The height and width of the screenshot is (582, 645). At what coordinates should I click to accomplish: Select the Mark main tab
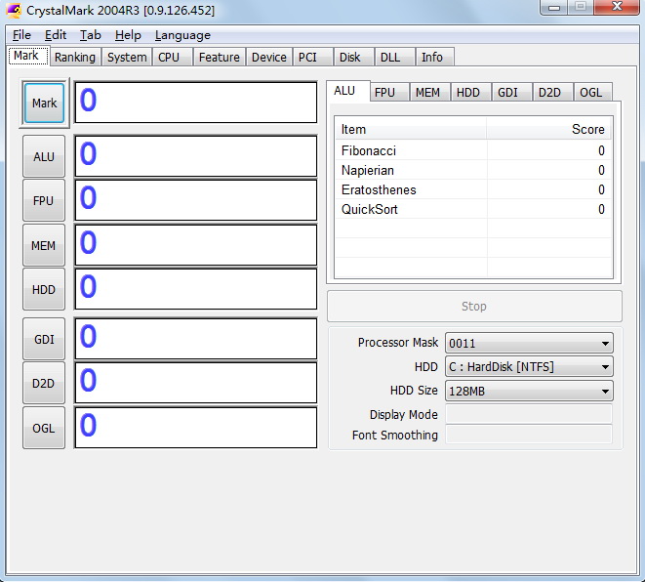(x=28, y=56)
